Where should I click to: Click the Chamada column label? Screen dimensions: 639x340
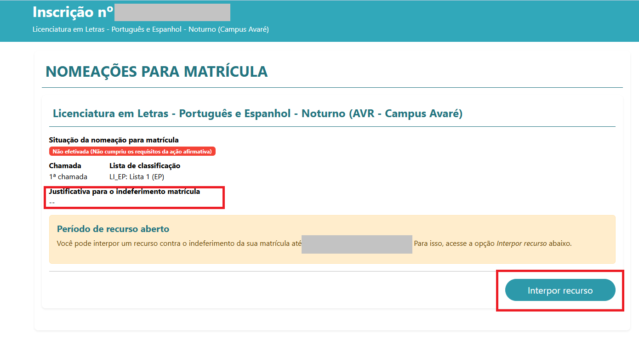pyautogui.click(x=65, y=165)
